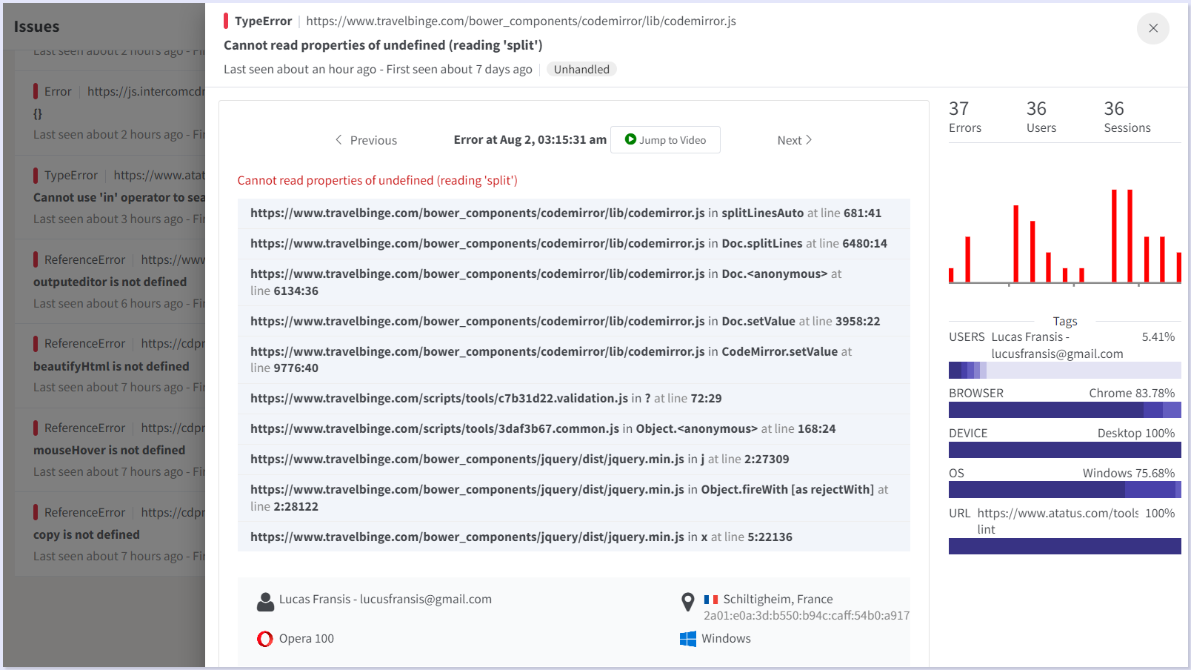
Task: Select the Unhandled error status label
Action: (581, 69)
